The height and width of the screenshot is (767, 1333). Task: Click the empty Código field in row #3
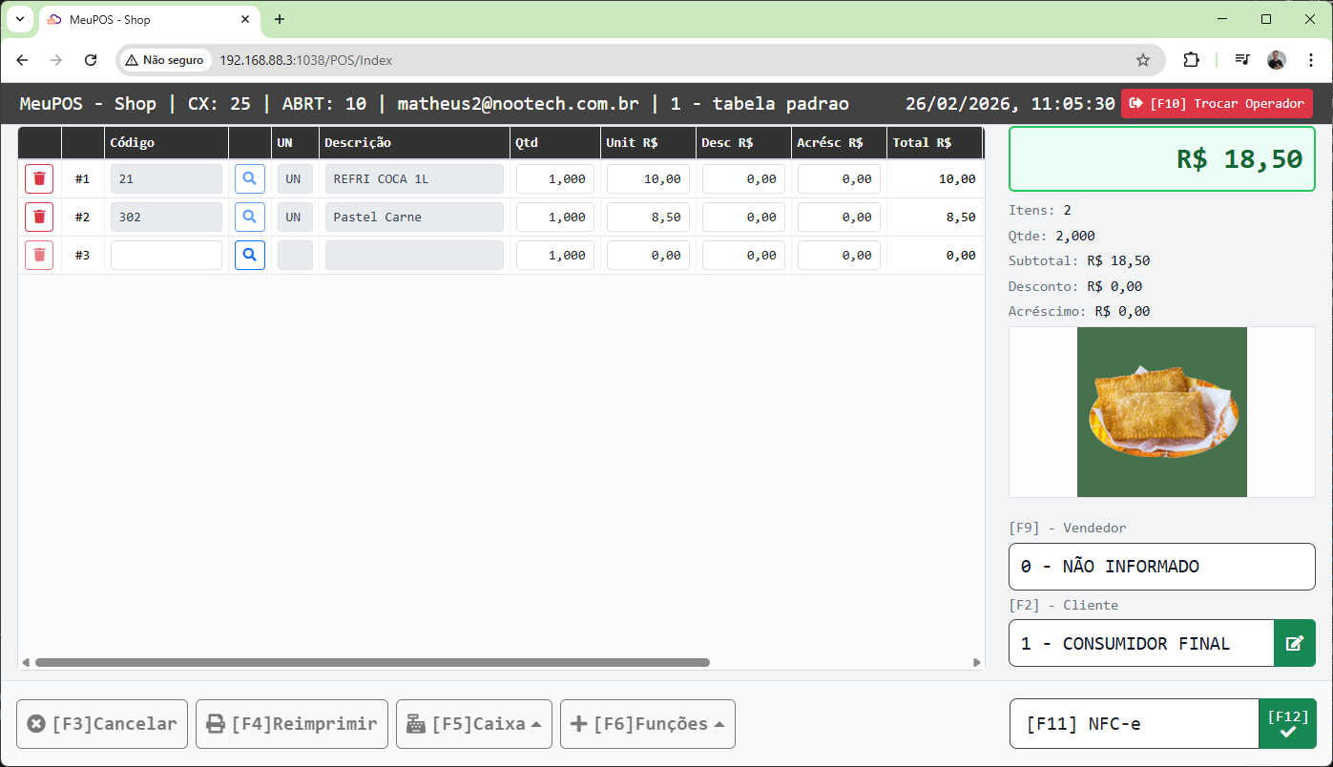(x=166, y=256)
